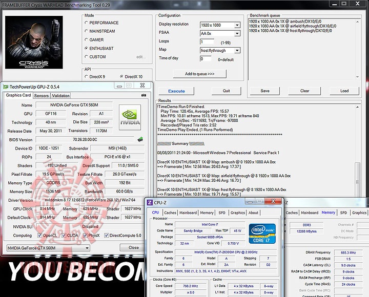Open SPD tab in rear CPU-Z window
This screenshot has width=369, height=297.
(x=343, y=213)
